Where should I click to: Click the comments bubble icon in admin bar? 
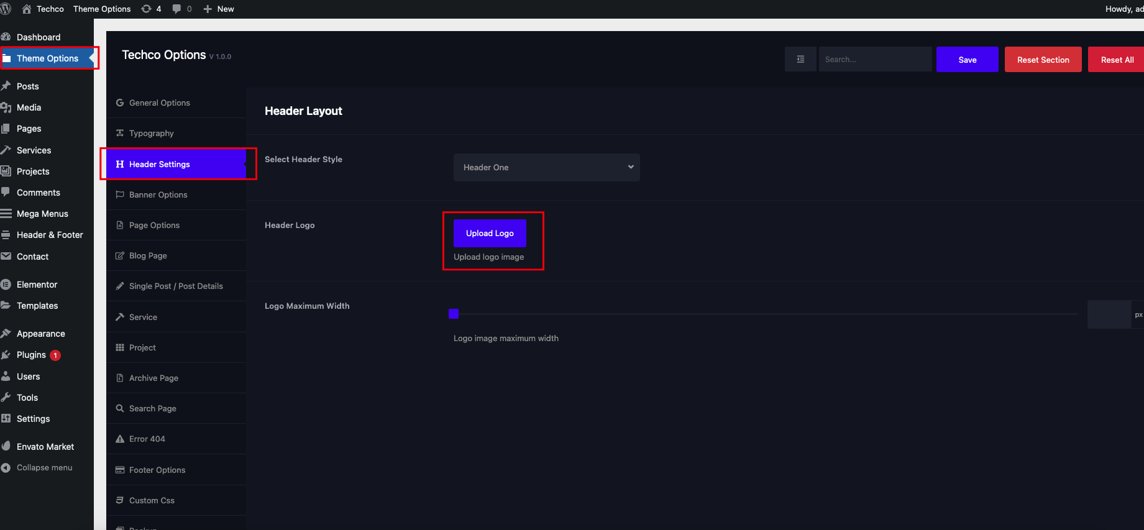(x=181, y=9)
